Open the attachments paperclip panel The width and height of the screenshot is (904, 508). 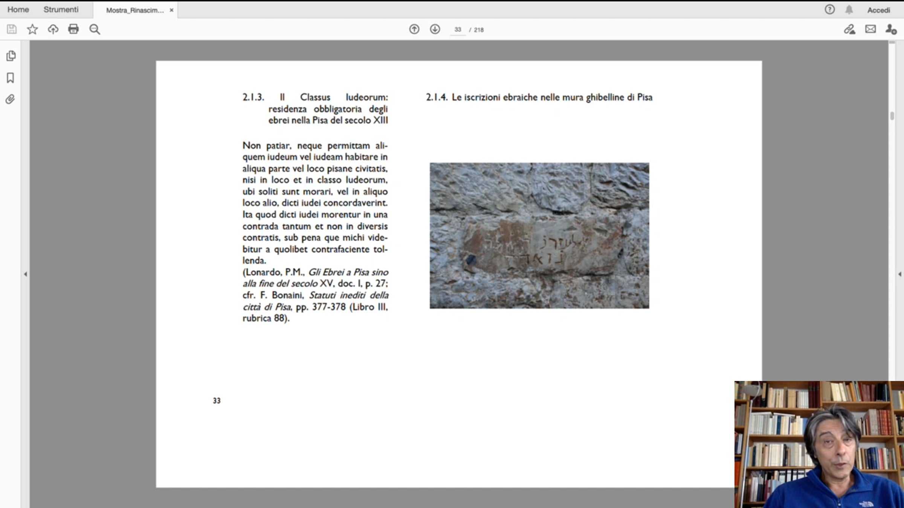click(x=10, y=99)
